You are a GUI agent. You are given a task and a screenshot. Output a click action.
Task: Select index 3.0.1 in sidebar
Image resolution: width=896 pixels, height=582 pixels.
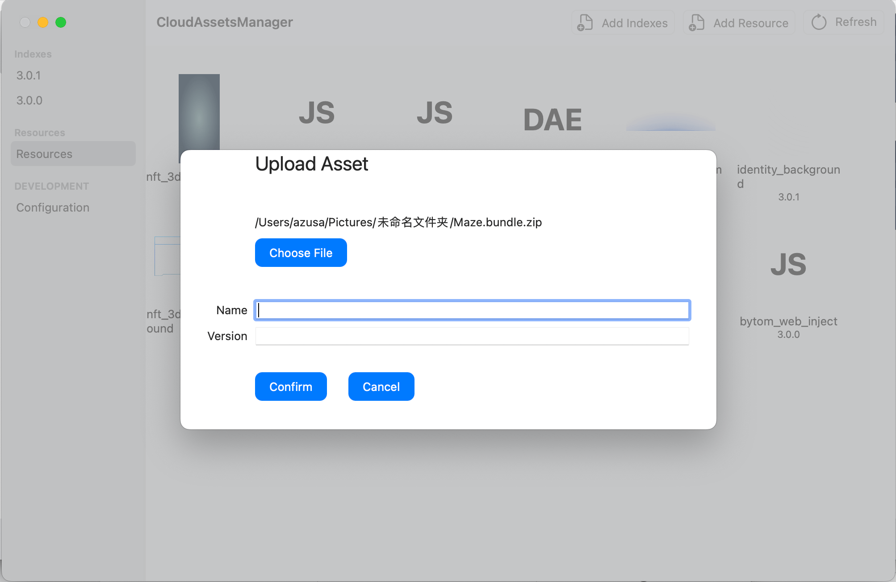(x=29, y=75)
